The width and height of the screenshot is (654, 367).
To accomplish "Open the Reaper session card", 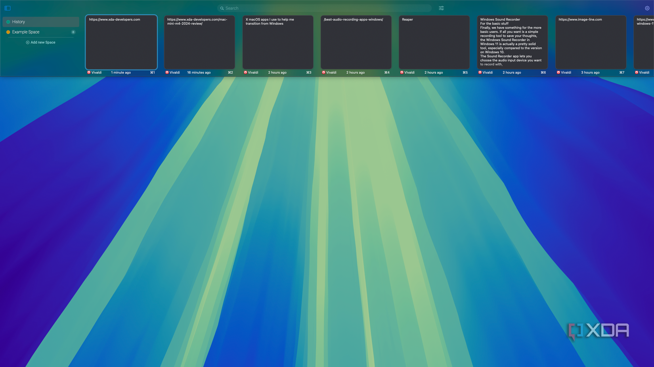I will [x=434, y=42].
